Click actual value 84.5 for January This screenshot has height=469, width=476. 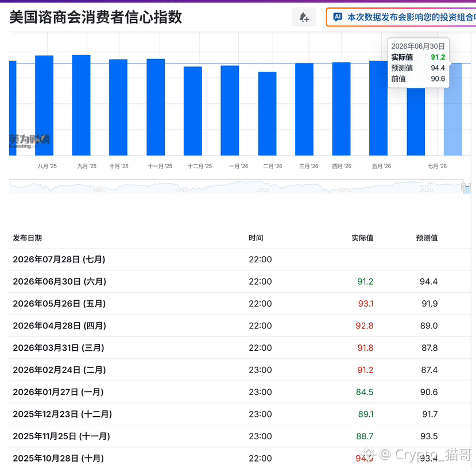click(365, 392)
